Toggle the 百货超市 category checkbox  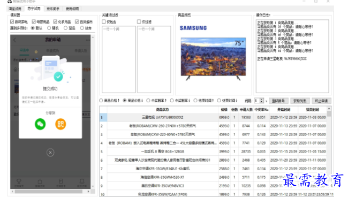[x=77, y=21]
